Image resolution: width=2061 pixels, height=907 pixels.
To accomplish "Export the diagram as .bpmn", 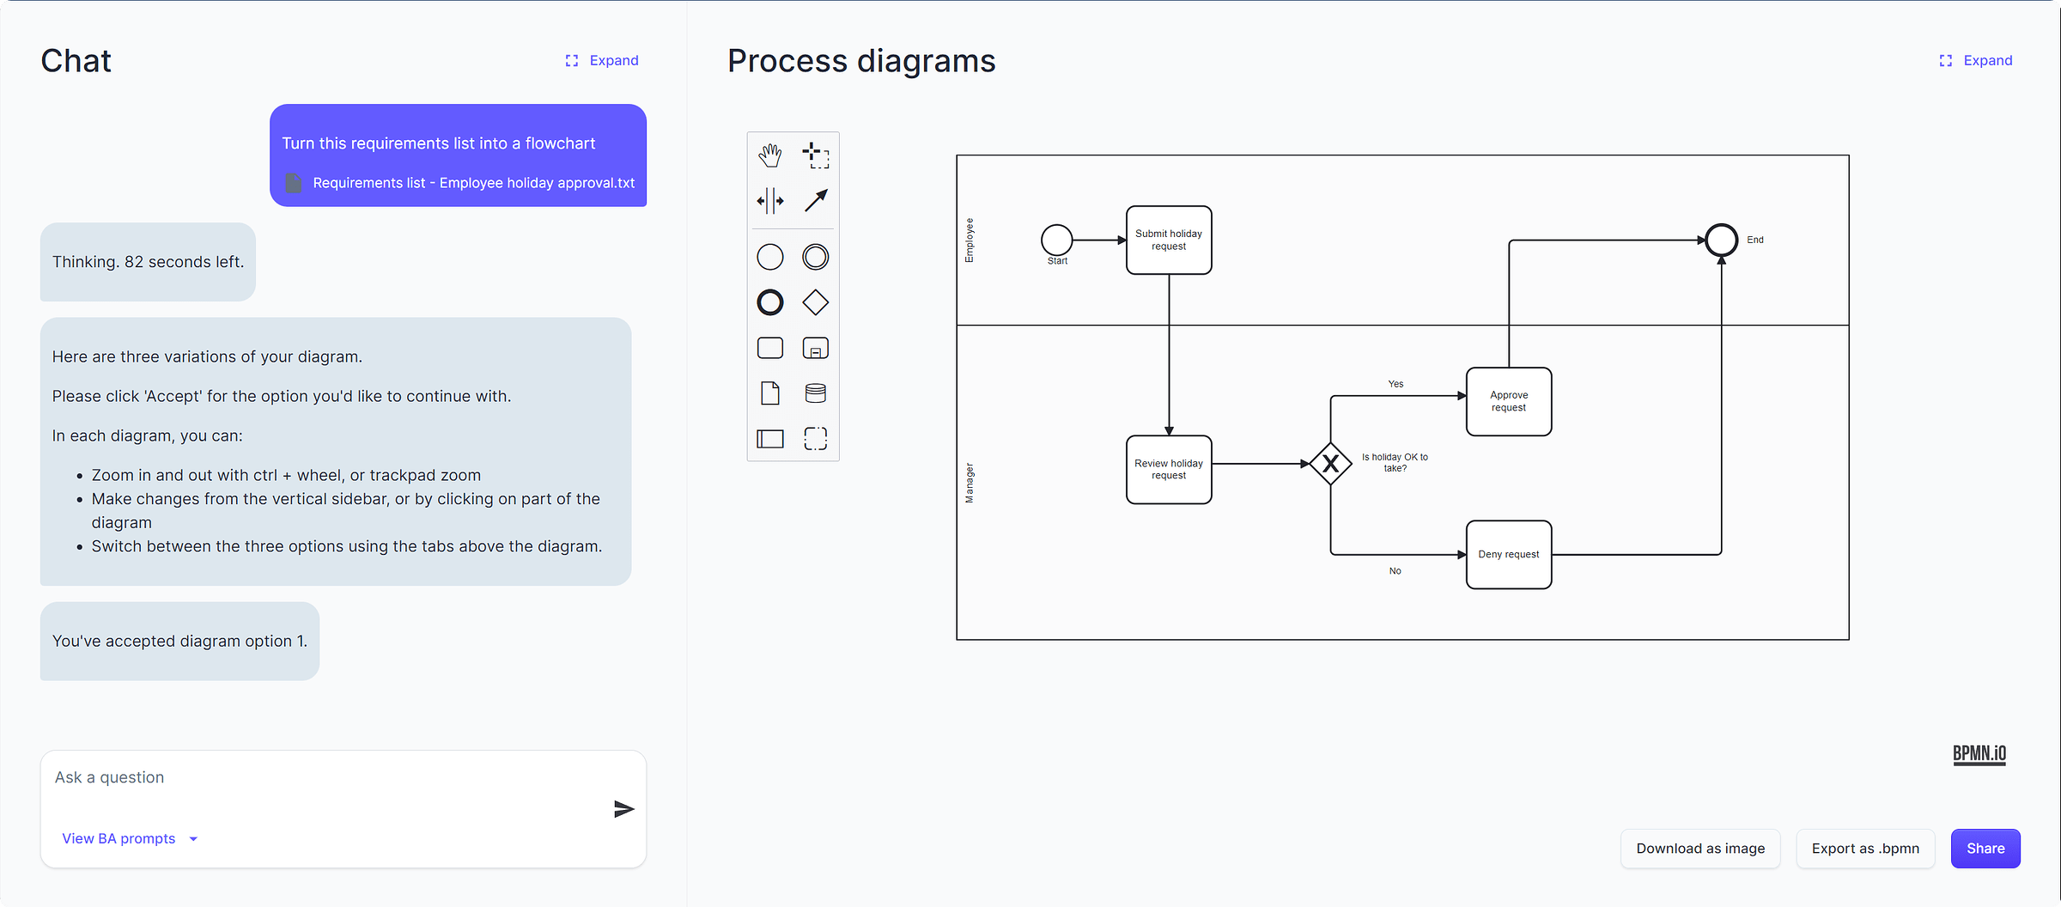I will (1864, 849).
